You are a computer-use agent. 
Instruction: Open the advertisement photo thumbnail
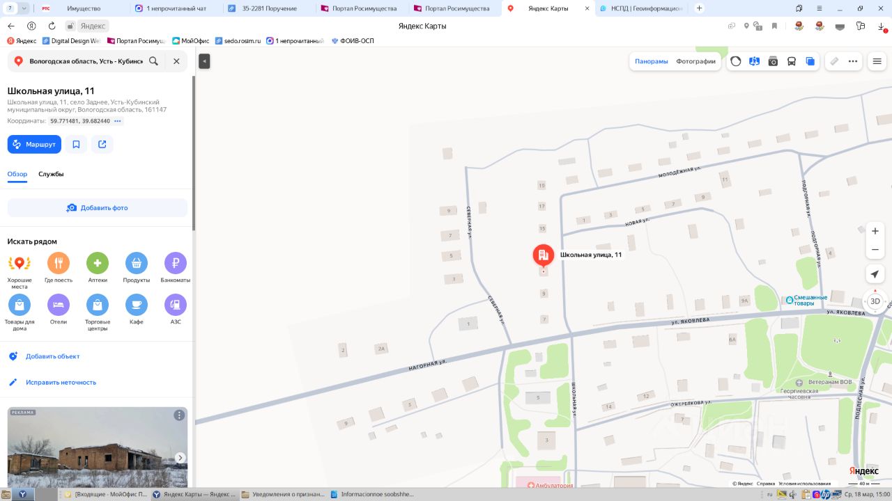pyautogui.click(x=98, y=447)
